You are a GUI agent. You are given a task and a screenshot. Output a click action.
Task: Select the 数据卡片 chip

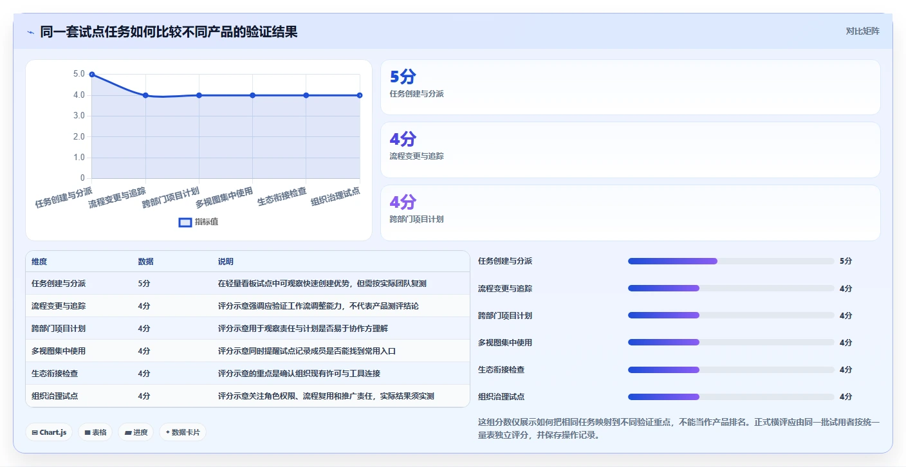click(x=183, y=432)
